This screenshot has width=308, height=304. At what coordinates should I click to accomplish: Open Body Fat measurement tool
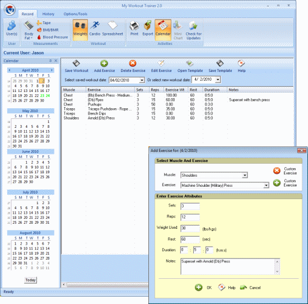[29, 30]
